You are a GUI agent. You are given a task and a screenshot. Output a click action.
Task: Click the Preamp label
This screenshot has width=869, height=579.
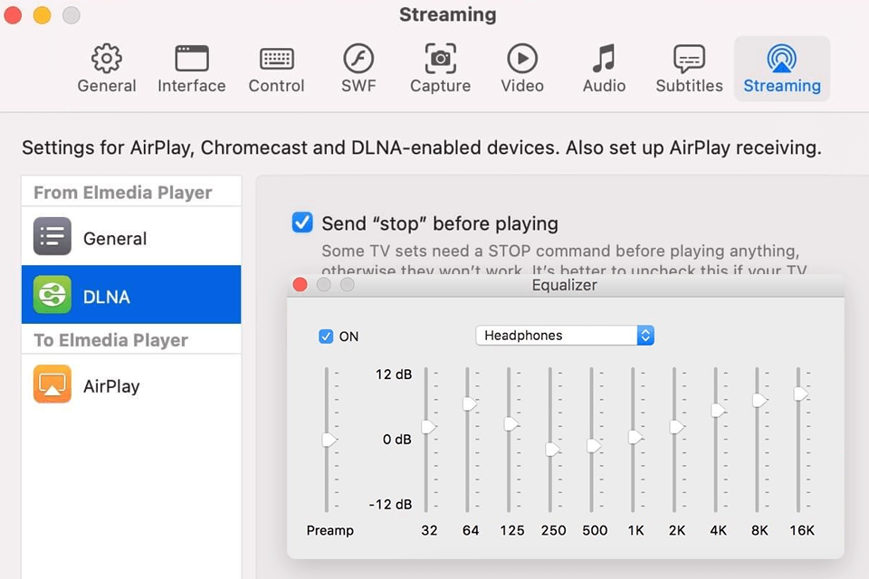point(329,530)
